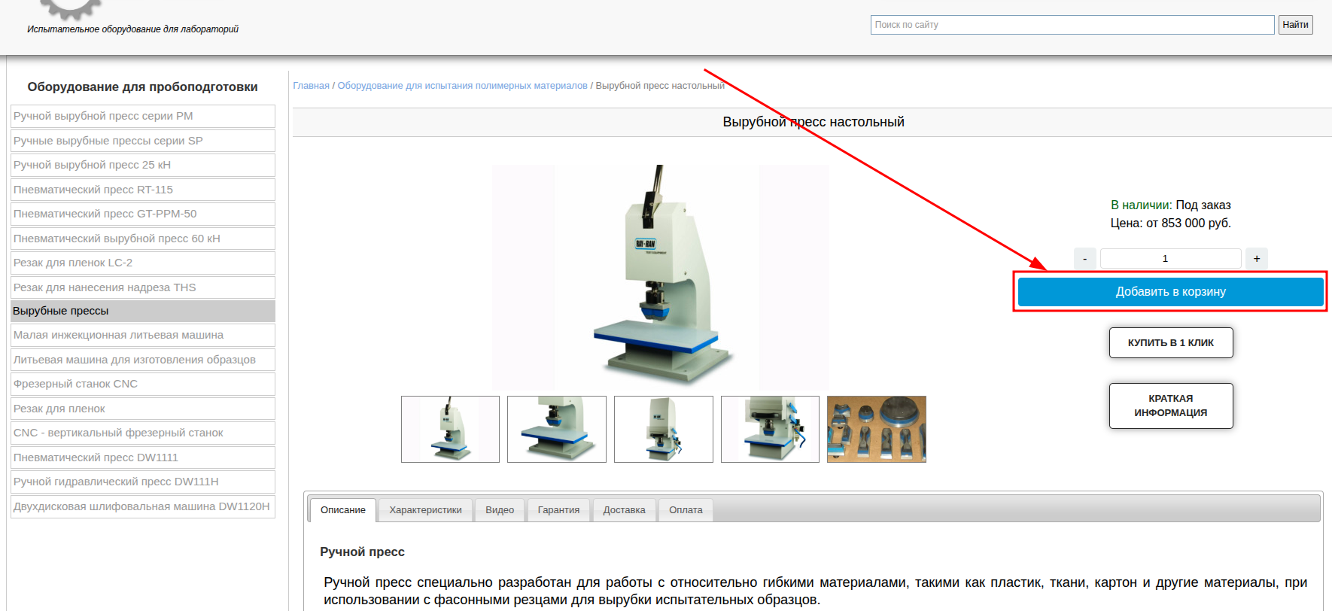Click the plus quantity button
The height and width of the screenshot is (611, 1332).
click(1256, 259)
